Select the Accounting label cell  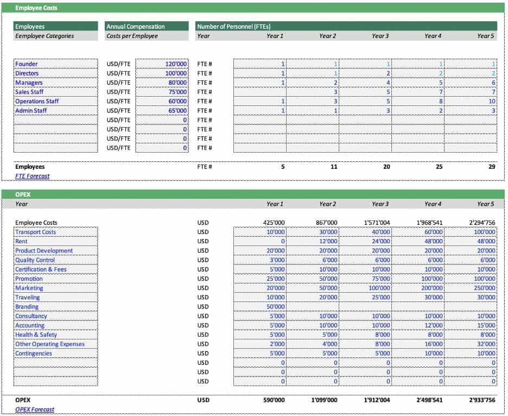point(56,325)
